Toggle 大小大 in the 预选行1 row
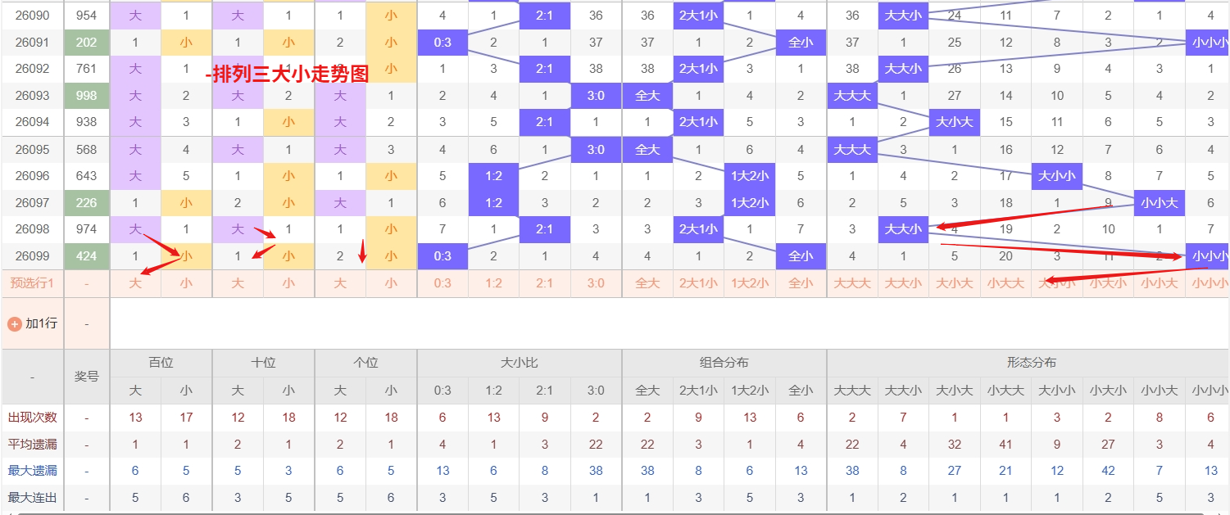 [x=955, y=283]
